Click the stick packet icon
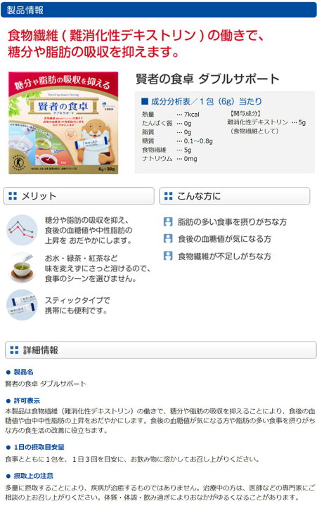This screenshot has width=317, height=506. 22,305
